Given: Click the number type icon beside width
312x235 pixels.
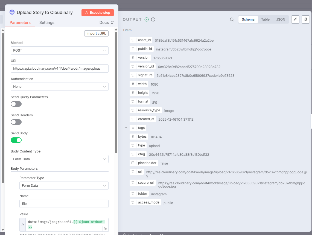Looking at the screenshot, I should coord(133,84).
